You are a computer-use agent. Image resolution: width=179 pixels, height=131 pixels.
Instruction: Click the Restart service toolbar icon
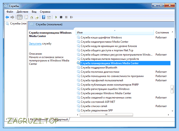[72, 17]
